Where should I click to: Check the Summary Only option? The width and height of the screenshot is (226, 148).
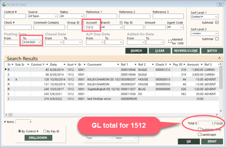(200, 129)
